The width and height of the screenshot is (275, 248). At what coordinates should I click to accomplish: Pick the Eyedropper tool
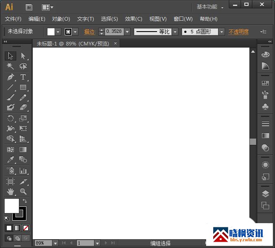[x=10, y=160]
